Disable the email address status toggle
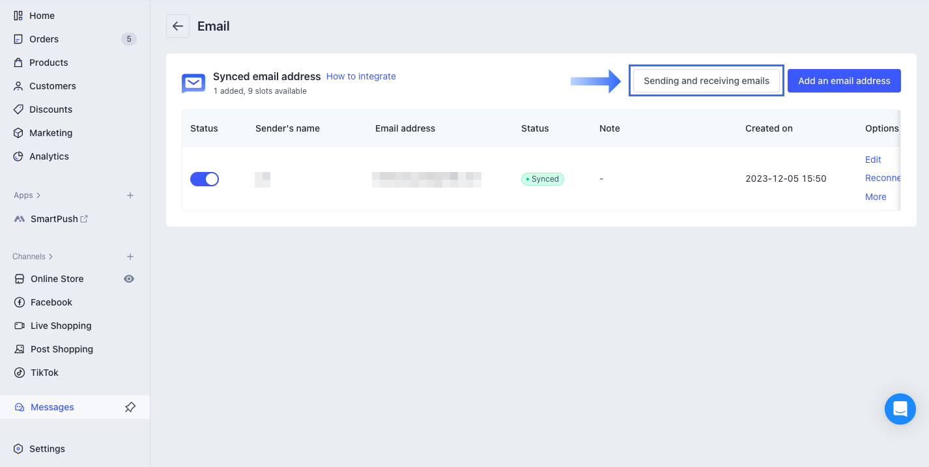This screenshot has width=929, height=467. (x=205, y=178)
